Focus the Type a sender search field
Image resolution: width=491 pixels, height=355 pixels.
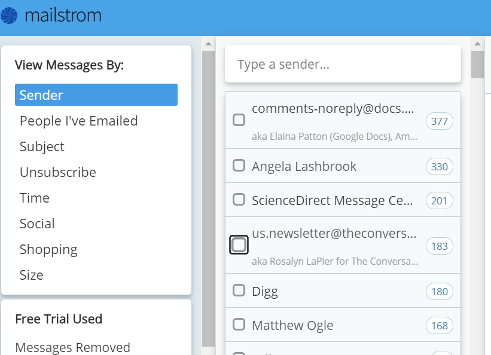[343, 64]
